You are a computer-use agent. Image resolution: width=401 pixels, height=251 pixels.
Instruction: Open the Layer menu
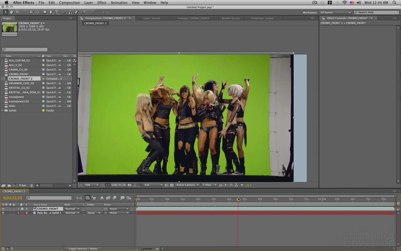88,3
